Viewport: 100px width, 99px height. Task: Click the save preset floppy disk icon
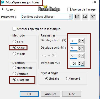coord(77,17)
